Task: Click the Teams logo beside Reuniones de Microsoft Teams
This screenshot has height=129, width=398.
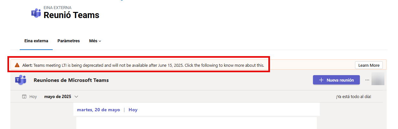Action: click(21, 80)
